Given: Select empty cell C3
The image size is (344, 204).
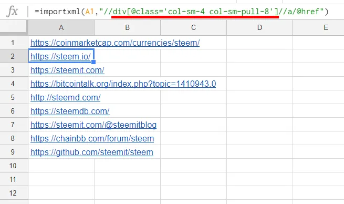Looking at the screenshot, I should click(x=193, y=70).
